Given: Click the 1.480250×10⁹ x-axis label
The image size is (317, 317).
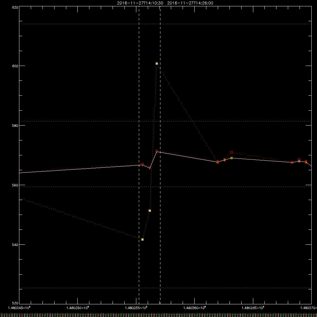Looking at the screenshot, I should 78,308.
